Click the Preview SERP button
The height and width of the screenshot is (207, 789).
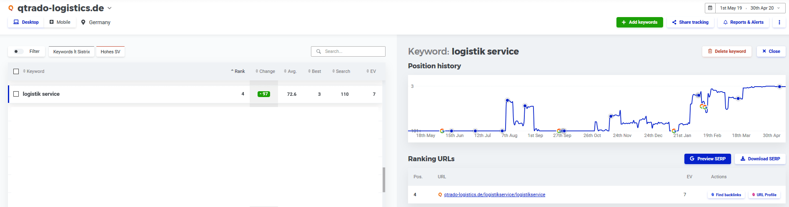point(707,159)
